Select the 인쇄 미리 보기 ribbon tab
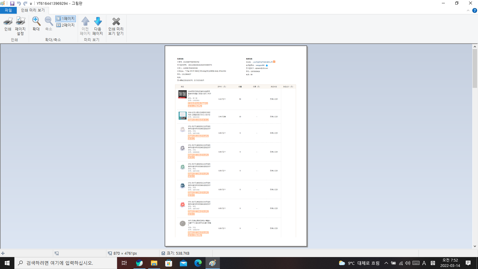This screenshot has width=478, height=269. tap(33, 10)
